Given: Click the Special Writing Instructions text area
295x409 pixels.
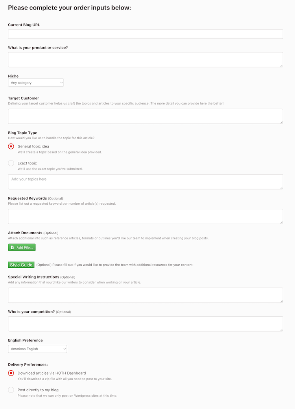Looking at the screenshot, I should (146, 295).
